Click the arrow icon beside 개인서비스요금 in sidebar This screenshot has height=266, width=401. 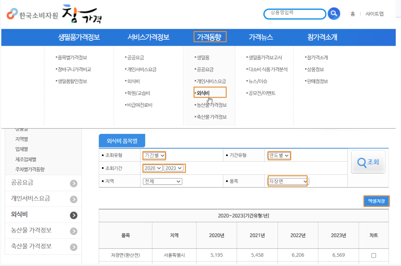click(x=74, y=199)
